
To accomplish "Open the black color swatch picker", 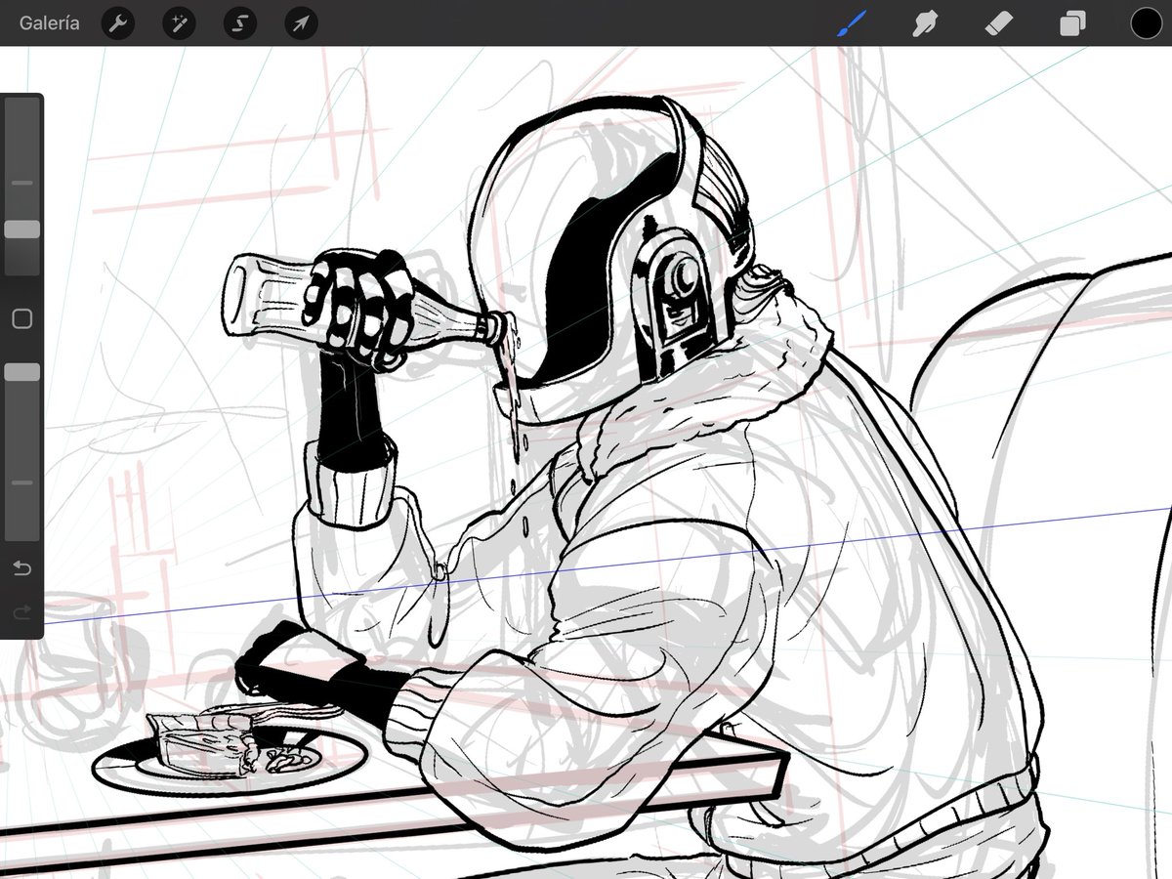I will tap(1146, 22).
